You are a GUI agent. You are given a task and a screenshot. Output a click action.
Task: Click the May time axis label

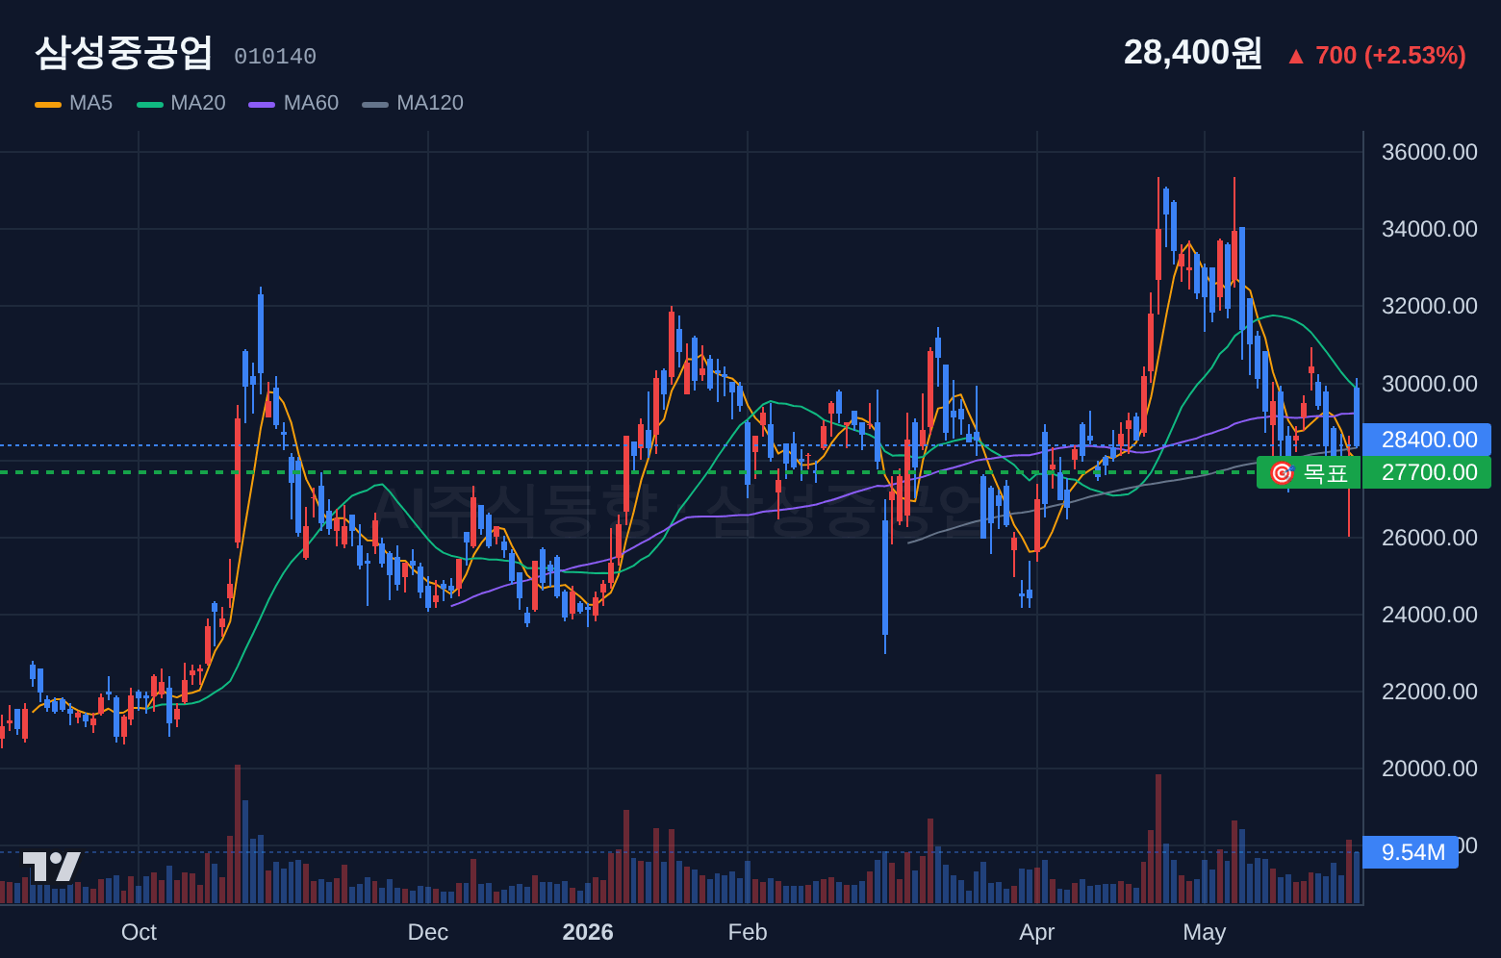1205,932
